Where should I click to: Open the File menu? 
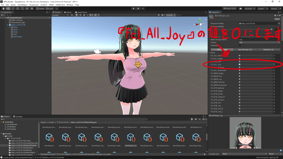tap(2, 5)
